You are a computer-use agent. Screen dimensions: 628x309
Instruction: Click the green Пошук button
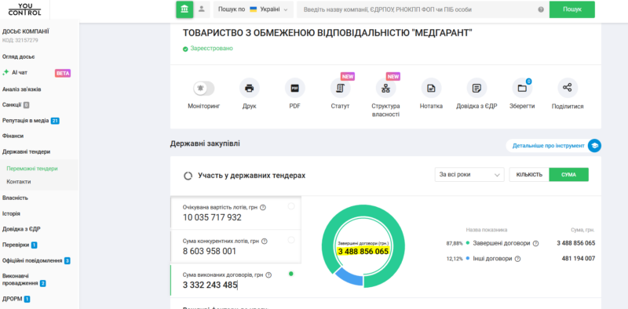click(572, 9)
